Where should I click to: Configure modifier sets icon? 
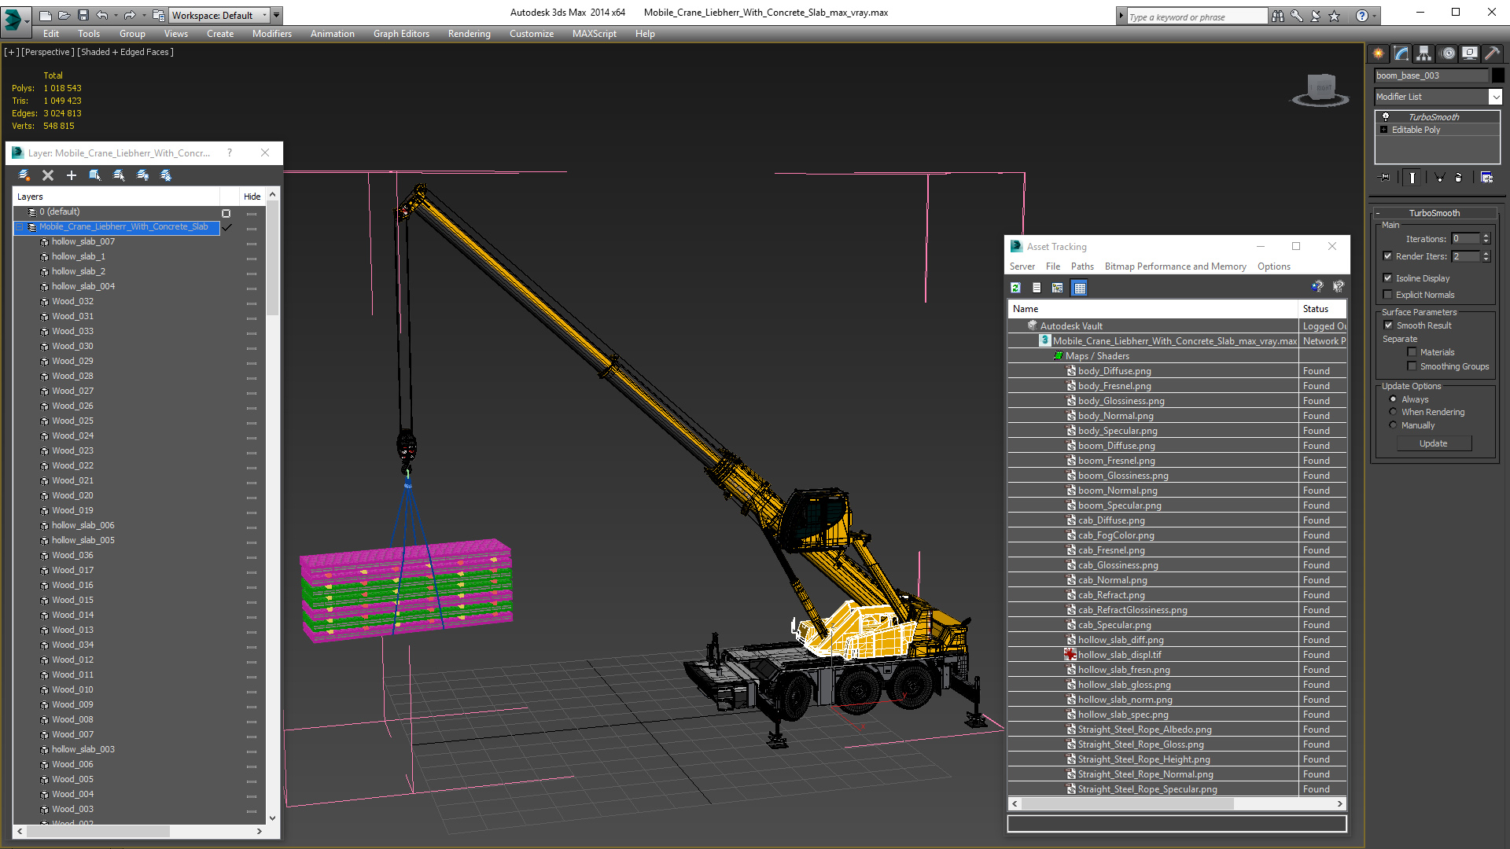coord(1486,178)
